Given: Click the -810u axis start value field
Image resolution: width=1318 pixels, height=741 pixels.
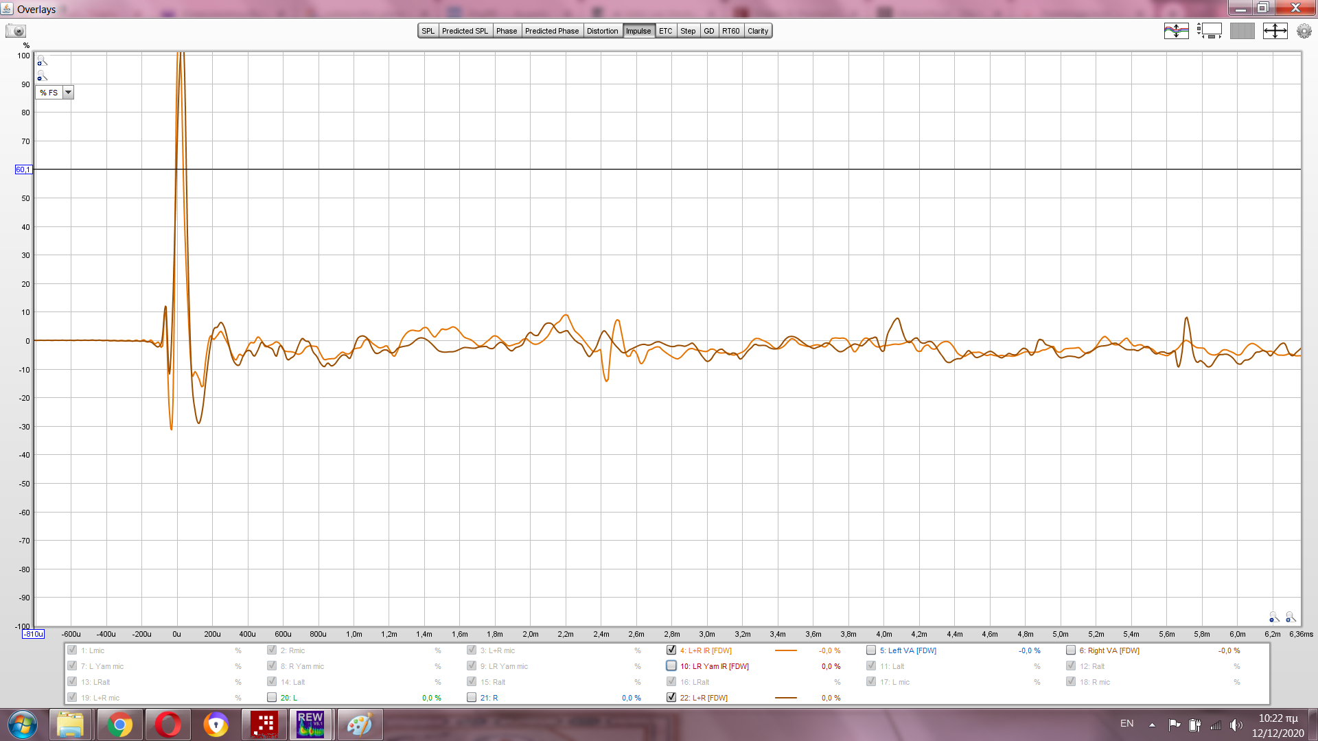Looking at the screenshot, I should click(x=33, y=635).
